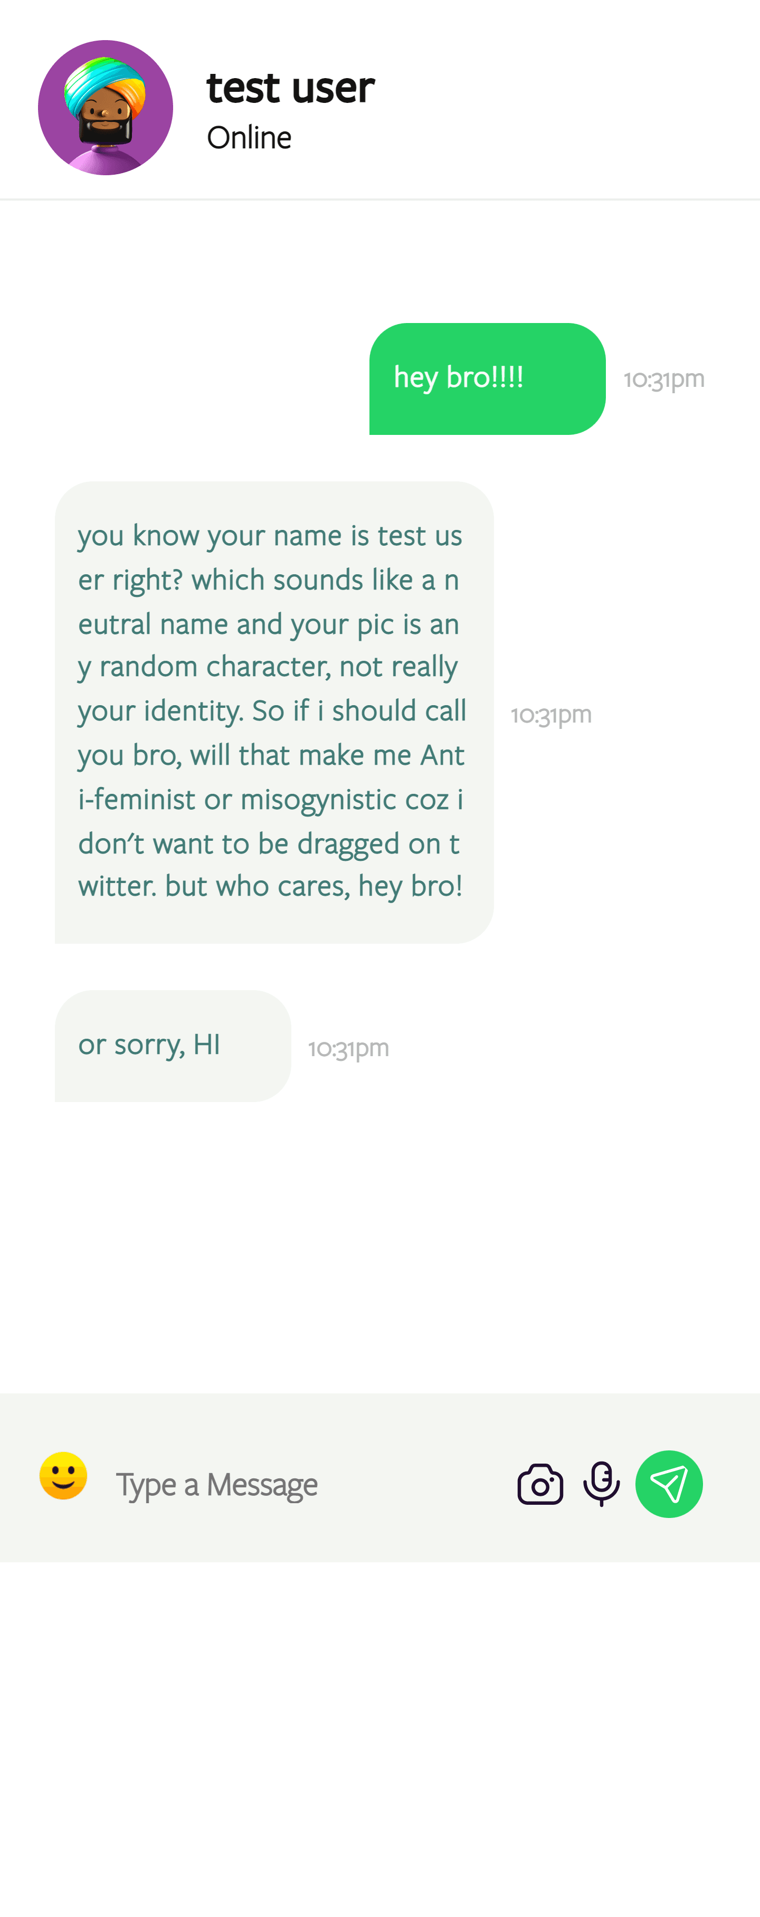Screen dimensions: 760x1917
Task: Select the "or sorry, HI" message bubble
Action: pos(173,1046)
